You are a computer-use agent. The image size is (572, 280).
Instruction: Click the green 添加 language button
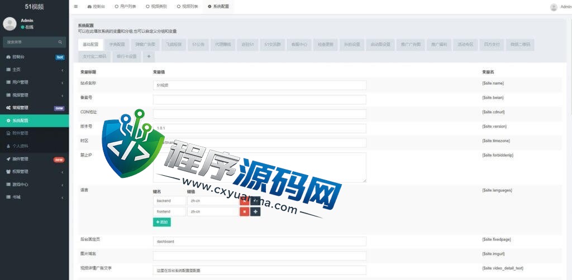coord(161,222)
